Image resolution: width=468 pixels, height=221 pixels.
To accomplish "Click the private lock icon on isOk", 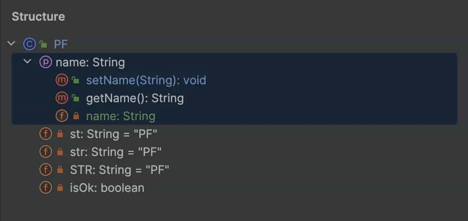I will (60, 188).
